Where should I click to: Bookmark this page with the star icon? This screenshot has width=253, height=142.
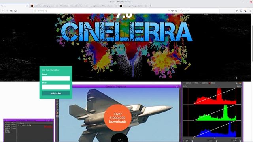pos(176,11)
